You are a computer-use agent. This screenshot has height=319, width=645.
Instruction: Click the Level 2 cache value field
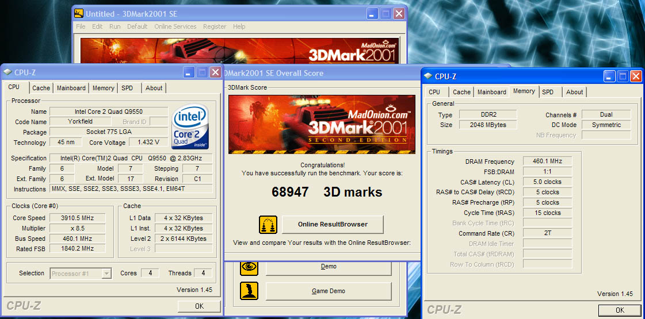[x=184, y=239]
